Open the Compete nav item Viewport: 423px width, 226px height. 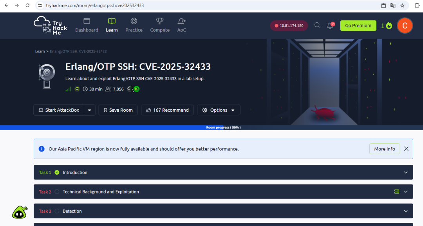(160, 25)
